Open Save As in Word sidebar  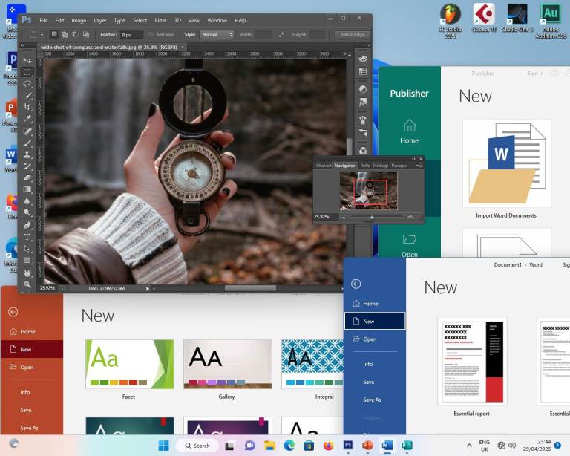click(x=372, y=400)
